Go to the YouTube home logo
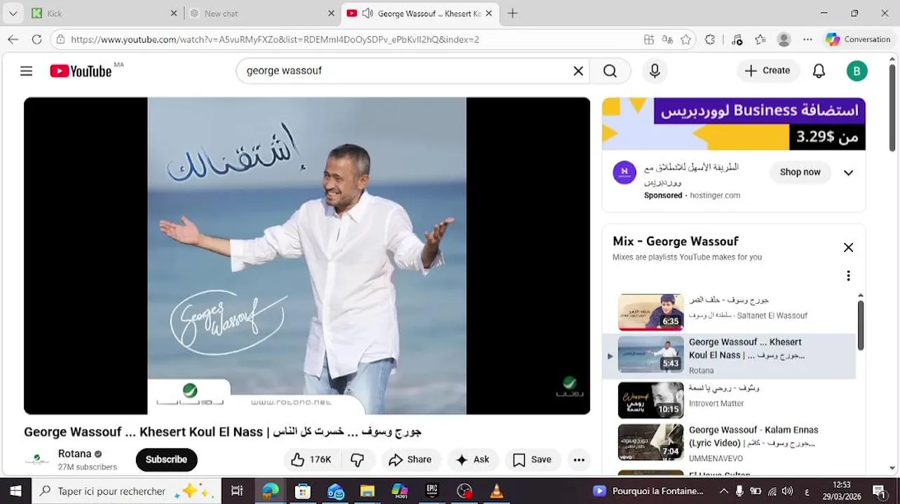The height and width of the screenshot is (504, 900). pyautogui.click(x=81, y=71)
